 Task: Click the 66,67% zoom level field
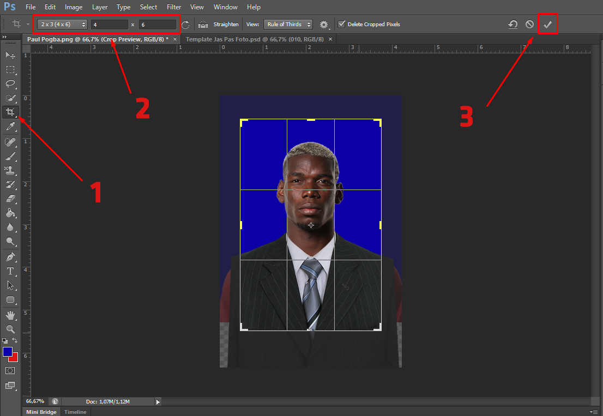[x=35, y=401]
